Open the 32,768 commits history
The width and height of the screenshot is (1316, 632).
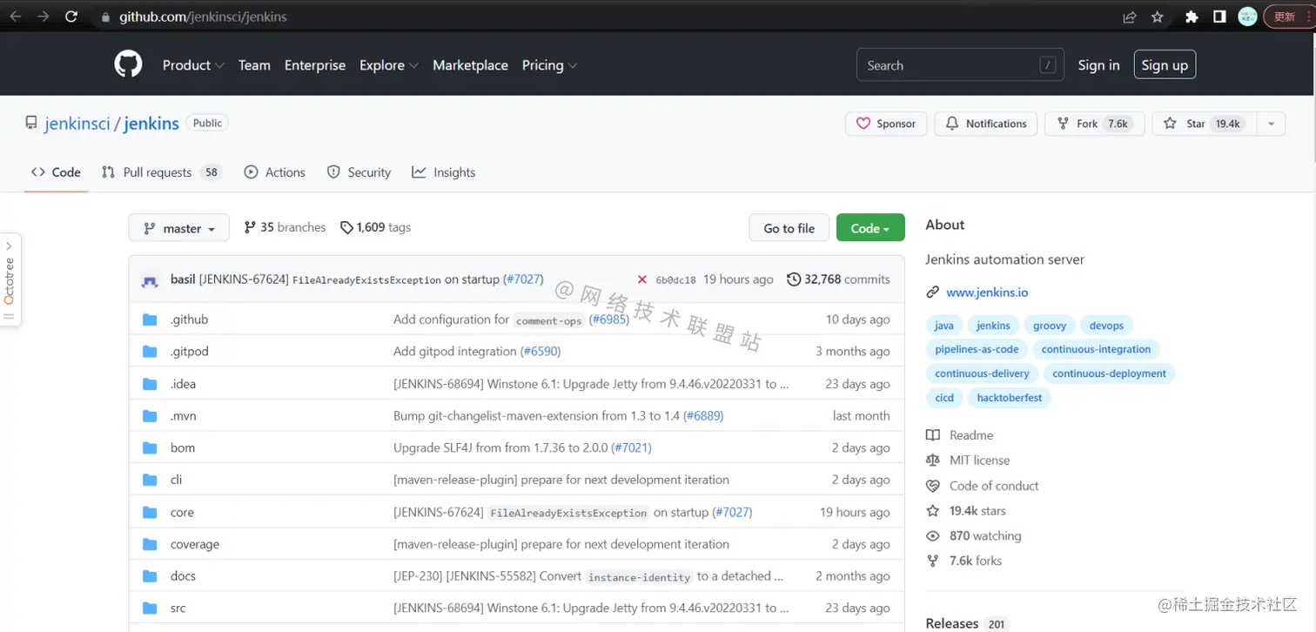(838, 279)
